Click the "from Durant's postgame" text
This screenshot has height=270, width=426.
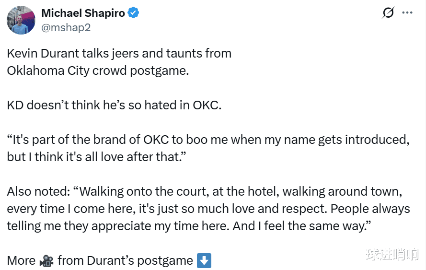[125, 261]
